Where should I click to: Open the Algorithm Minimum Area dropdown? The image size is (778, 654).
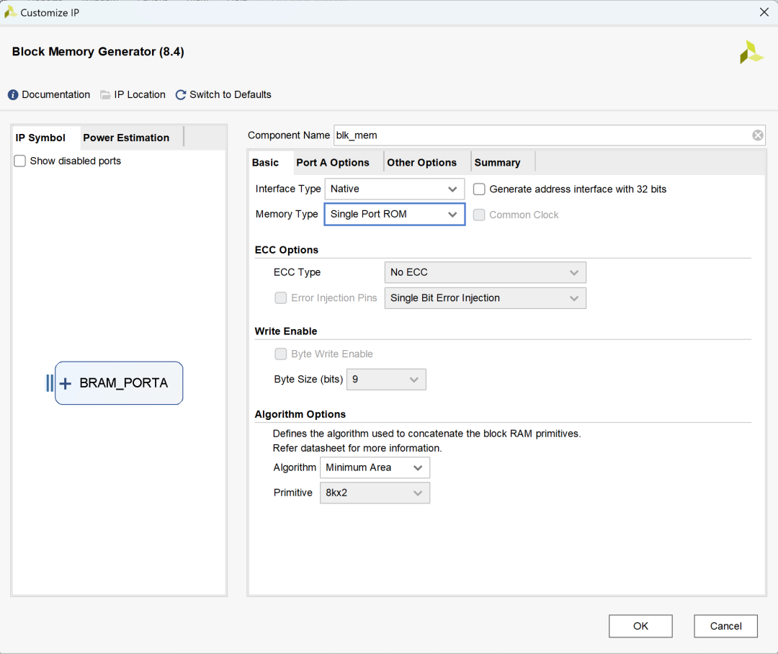pyautogui.click(x=375, y=468)
